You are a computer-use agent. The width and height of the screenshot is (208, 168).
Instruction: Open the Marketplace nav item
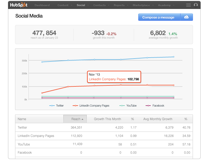tap(141, 5)
